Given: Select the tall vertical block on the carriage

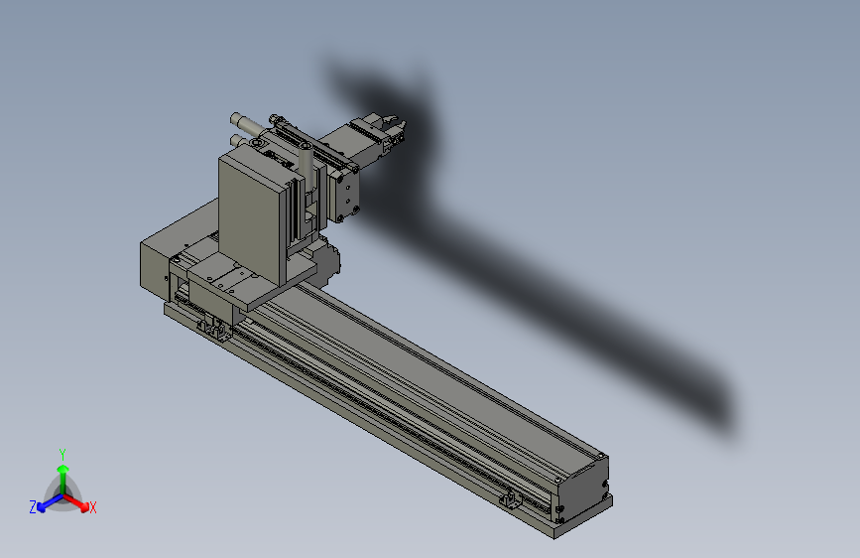Looking at the screenshot, I should pyautogui.click(x=253, y=216).
